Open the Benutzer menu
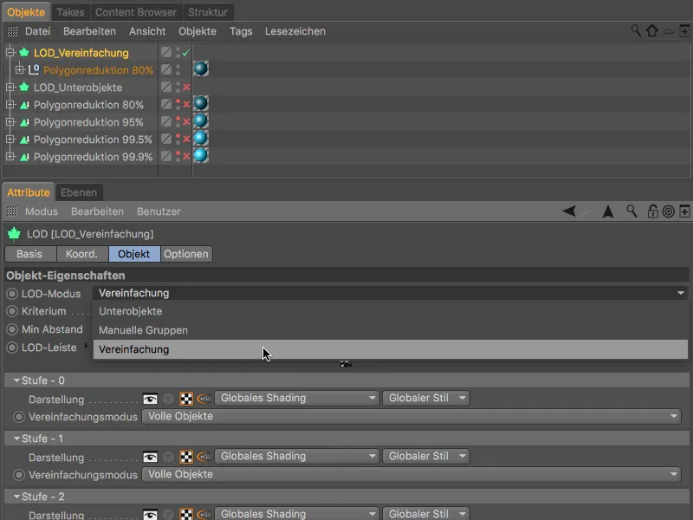Viewport: 693px width, 520px height. pos(159,211)
